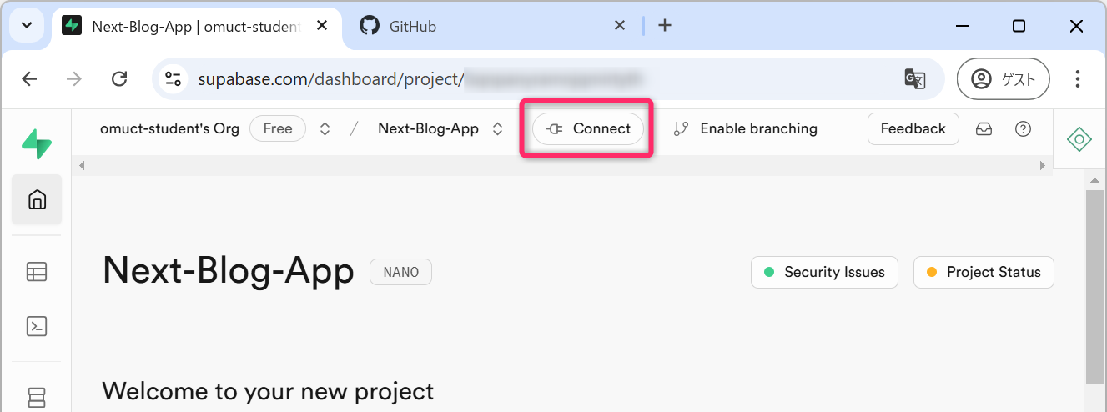Click Enable branching
Image resolution: width=1107 pixels, height=412 pixels.
point(746,129)
